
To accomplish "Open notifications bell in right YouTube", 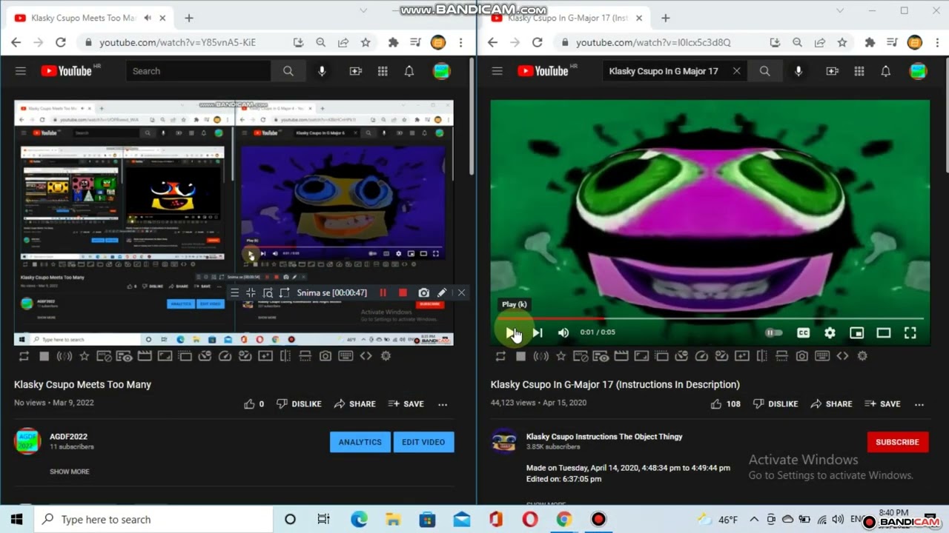I will 885,71.
